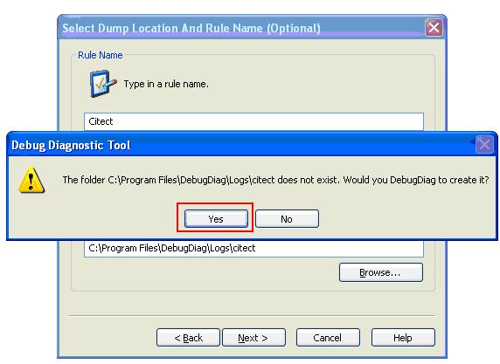This screenshot has height=364, width=500.
Task: Open Help for this wizard page
Action: point(403,338)
